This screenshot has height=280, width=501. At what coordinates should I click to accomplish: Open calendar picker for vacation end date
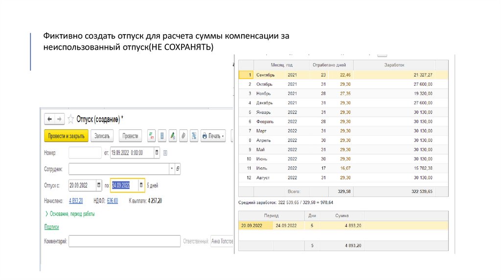(141, 185)
